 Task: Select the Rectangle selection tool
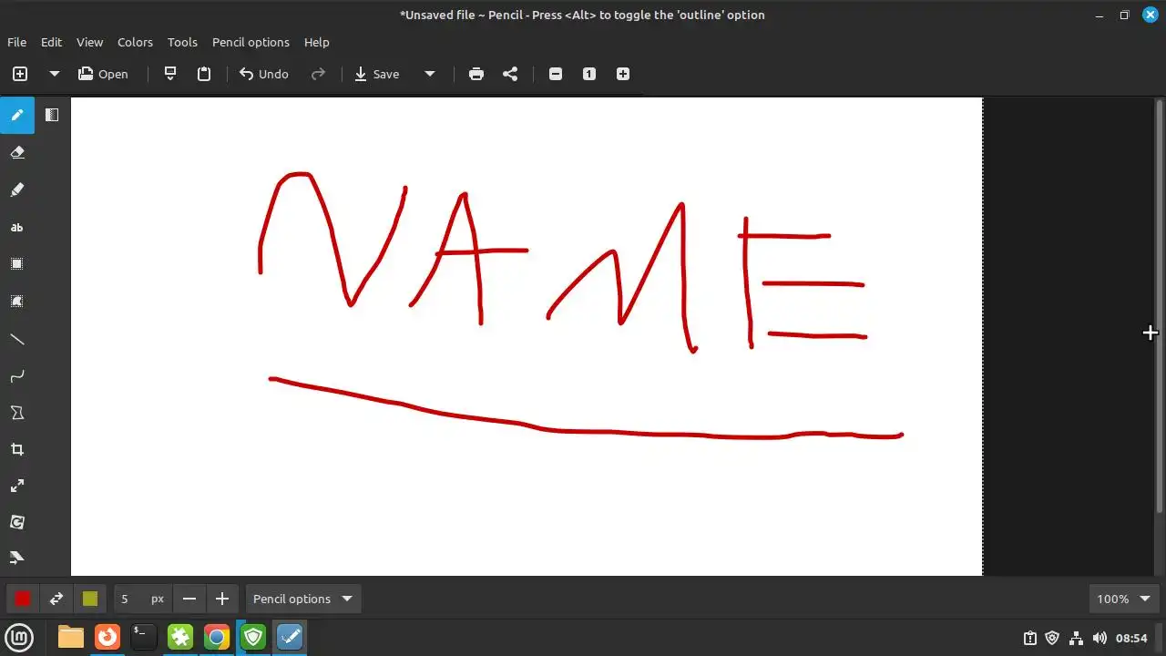(x=17, y=264)
